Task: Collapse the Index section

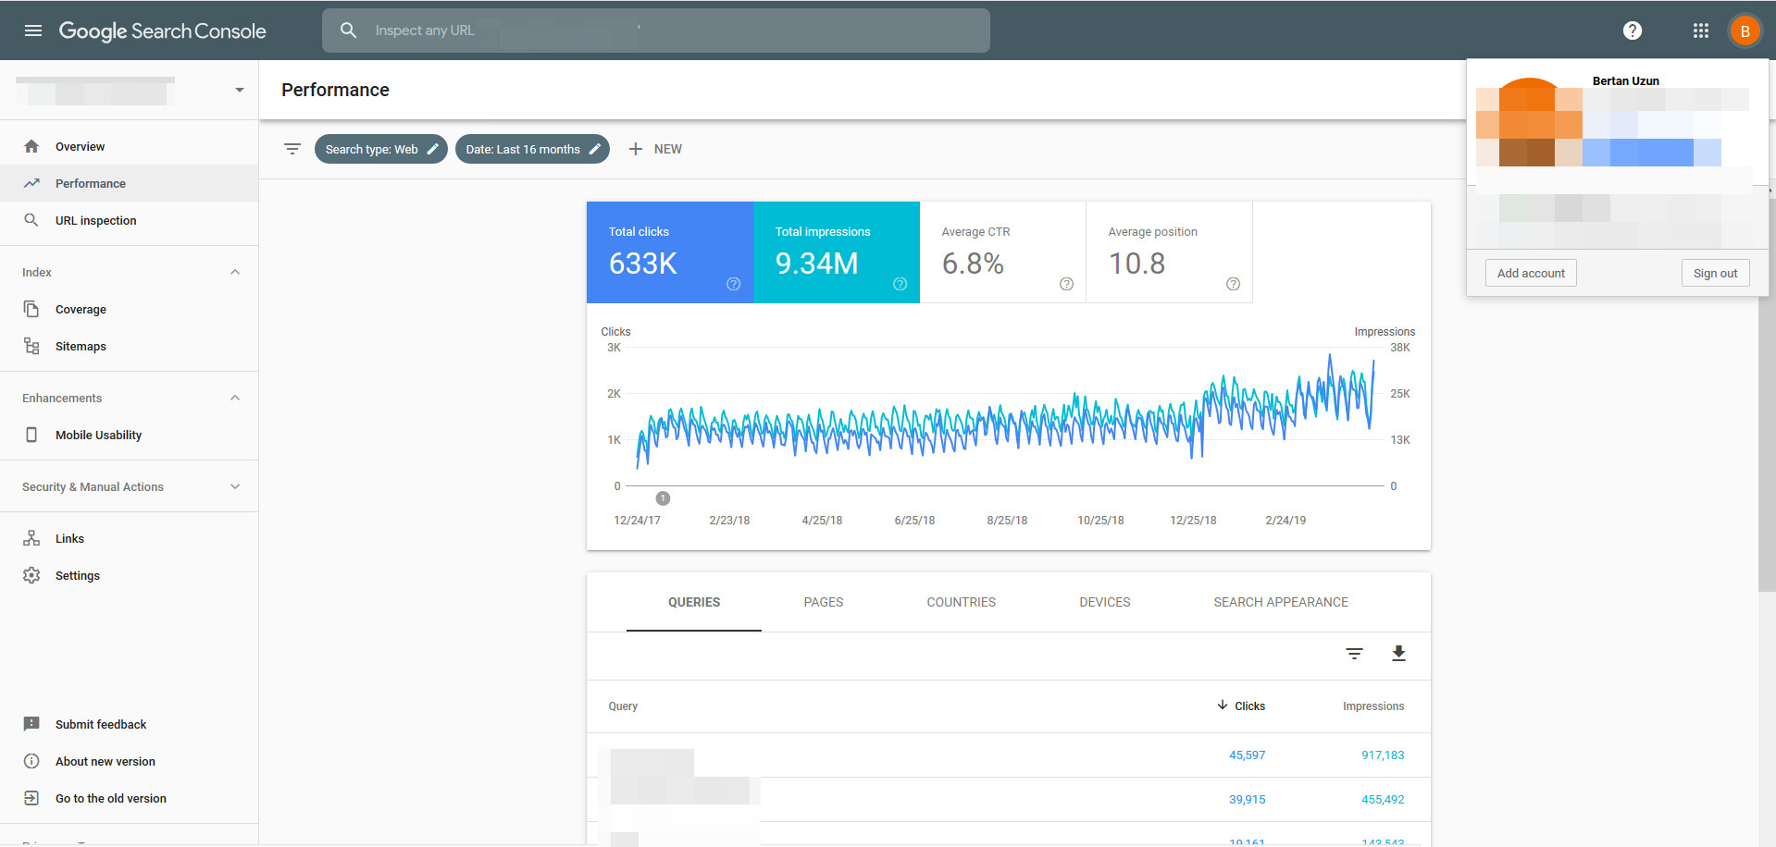Action: 235,272
